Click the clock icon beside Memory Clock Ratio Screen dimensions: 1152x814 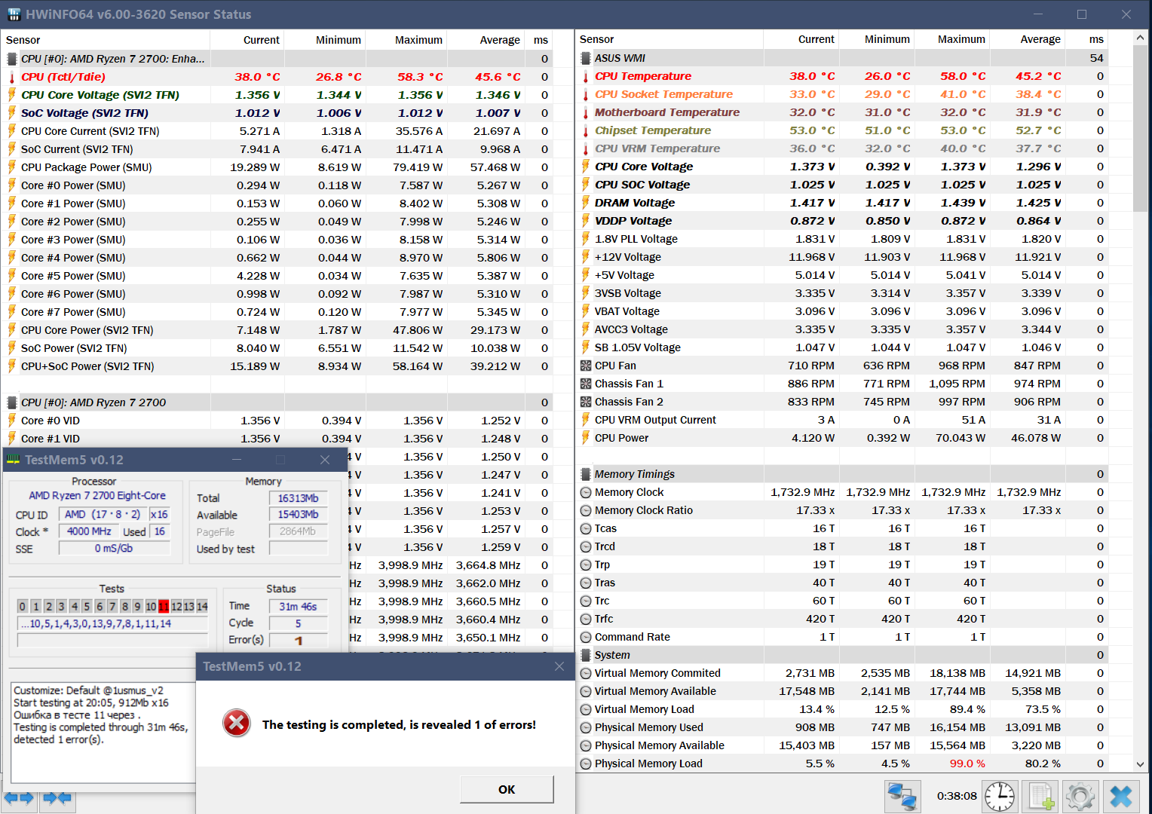coord(586,510)
